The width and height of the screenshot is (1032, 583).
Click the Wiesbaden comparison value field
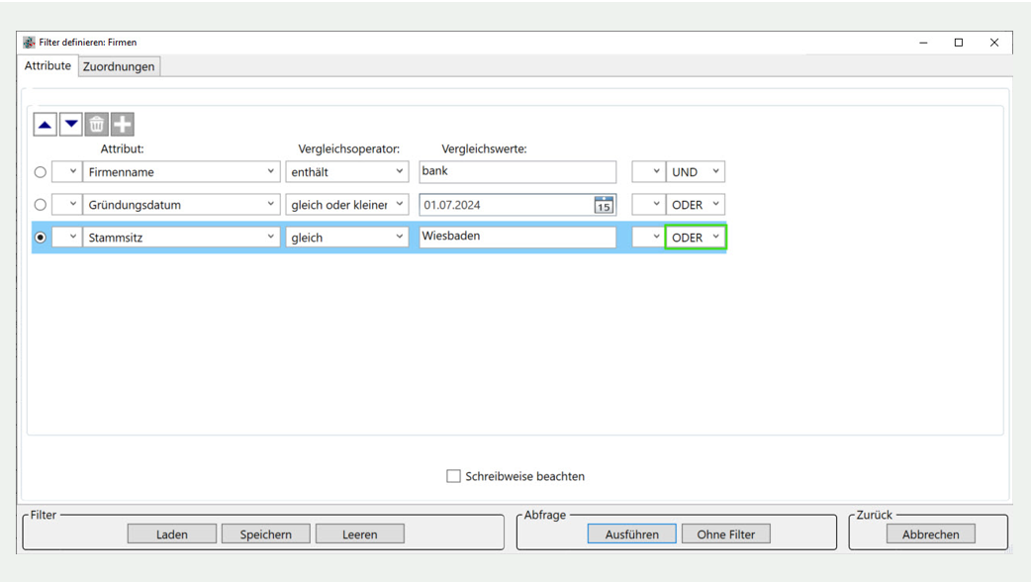point(516,237)
